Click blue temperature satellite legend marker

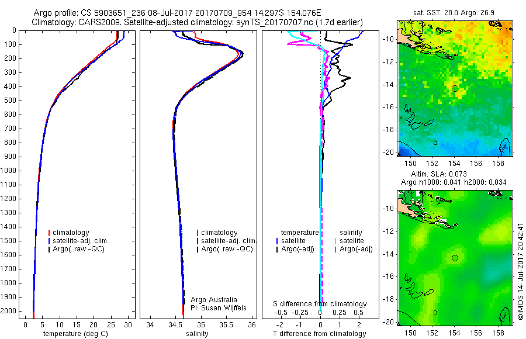tap(277, 241)
